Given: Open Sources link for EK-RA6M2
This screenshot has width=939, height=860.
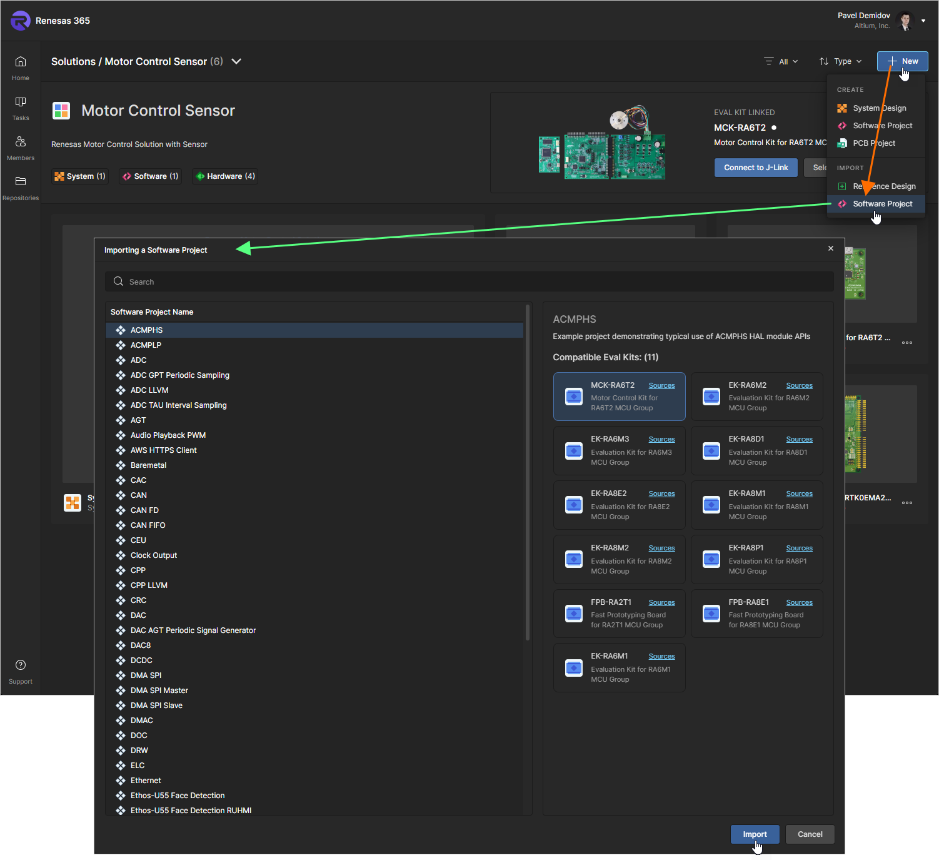Looking at the screenshot, I should tap(799, 386).
